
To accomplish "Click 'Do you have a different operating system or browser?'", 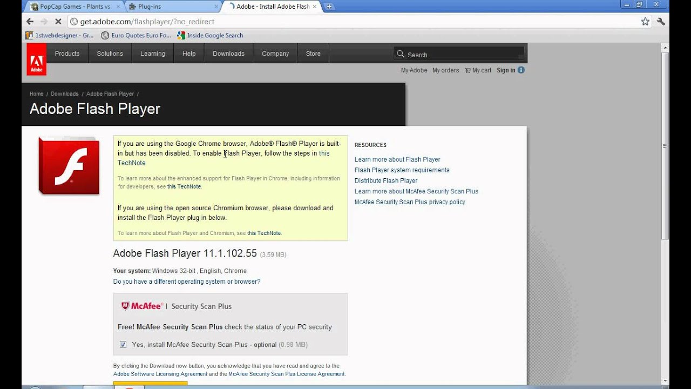I will (187, 281).
